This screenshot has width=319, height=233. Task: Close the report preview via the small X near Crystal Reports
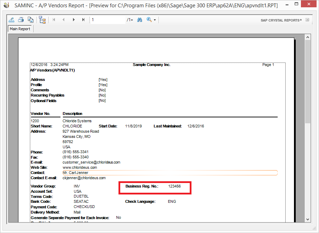coord(307,20)
